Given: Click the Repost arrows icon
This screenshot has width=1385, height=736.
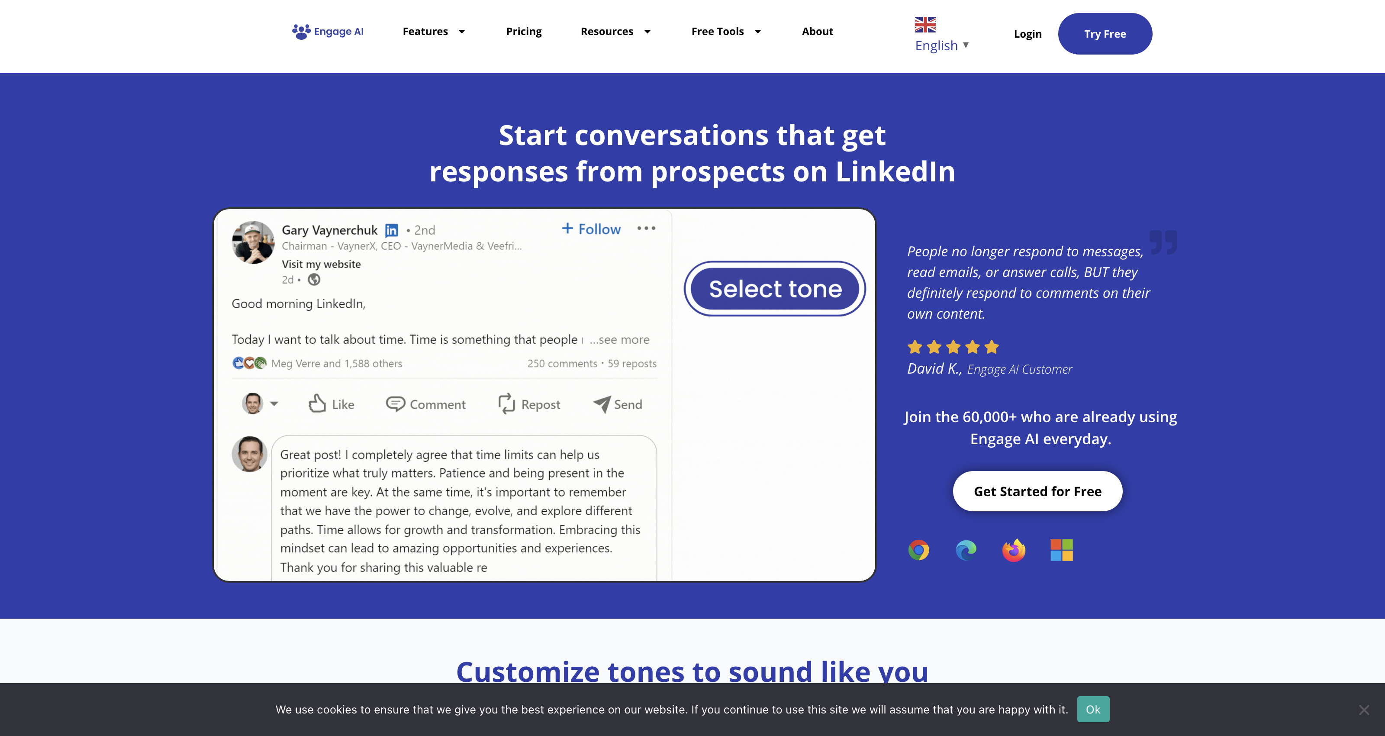Looking at the screenshot, I should click(x=506, y=404).
